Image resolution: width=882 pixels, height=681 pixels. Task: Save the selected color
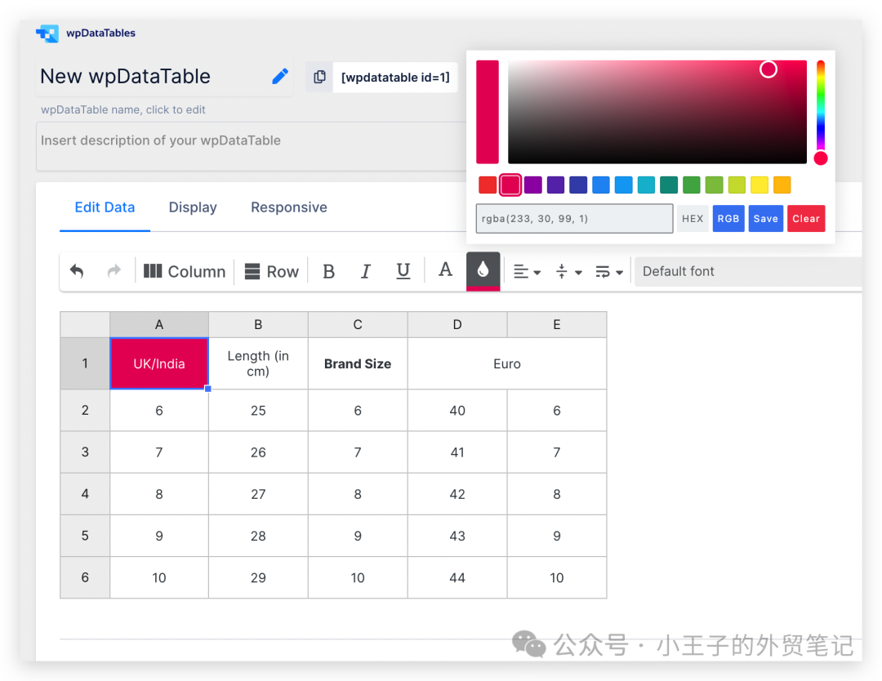[765, 218]
